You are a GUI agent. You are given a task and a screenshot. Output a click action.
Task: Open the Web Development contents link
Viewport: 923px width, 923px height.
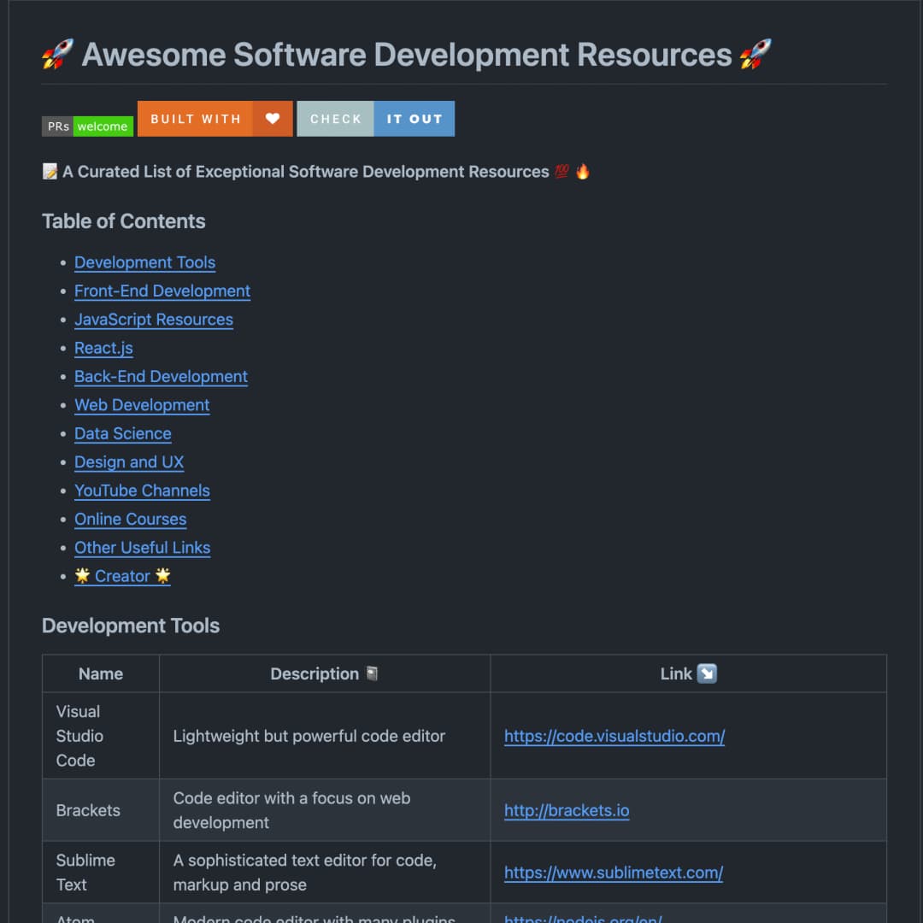coord(142,405)
